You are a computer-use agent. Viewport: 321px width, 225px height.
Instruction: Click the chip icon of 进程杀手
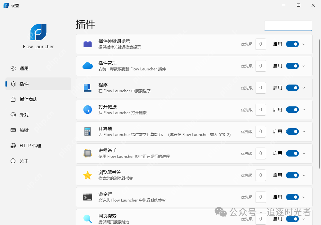[x=88, y=153]
